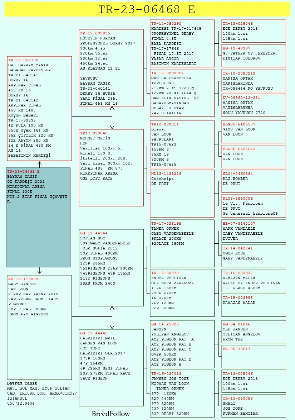Click the text KLZ.BOMBER

tap(235, 179)
